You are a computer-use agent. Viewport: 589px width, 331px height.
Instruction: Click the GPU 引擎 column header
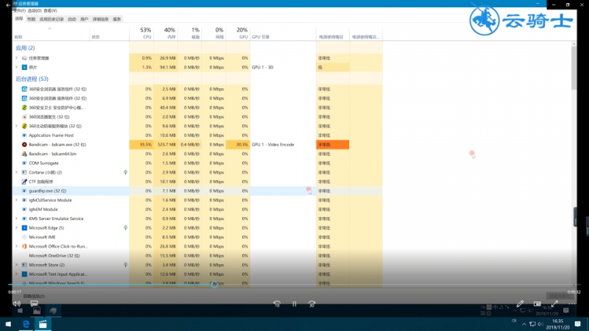click(283, 33)
